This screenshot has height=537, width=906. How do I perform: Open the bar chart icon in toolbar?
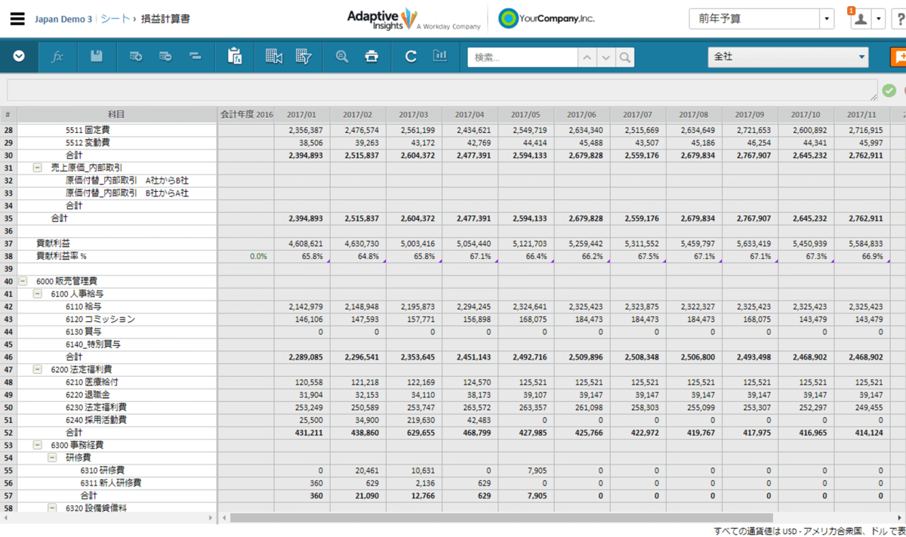point(439,57)
